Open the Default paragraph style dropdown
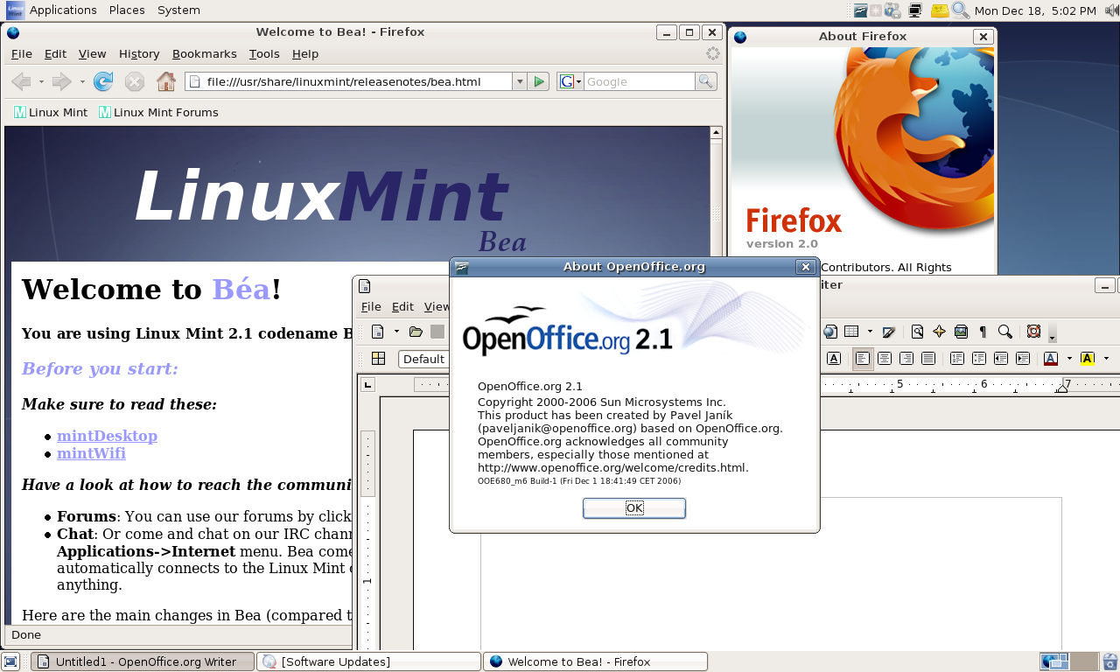Image resolution: width=1120 pixels, height=672 pixels. tap(423, 359)
